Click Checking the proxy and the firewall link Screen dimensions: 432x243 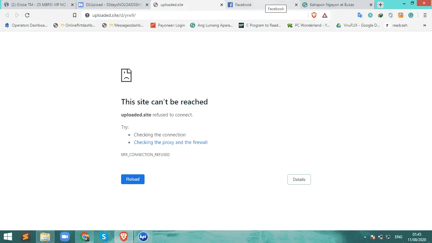click(171, 142)
